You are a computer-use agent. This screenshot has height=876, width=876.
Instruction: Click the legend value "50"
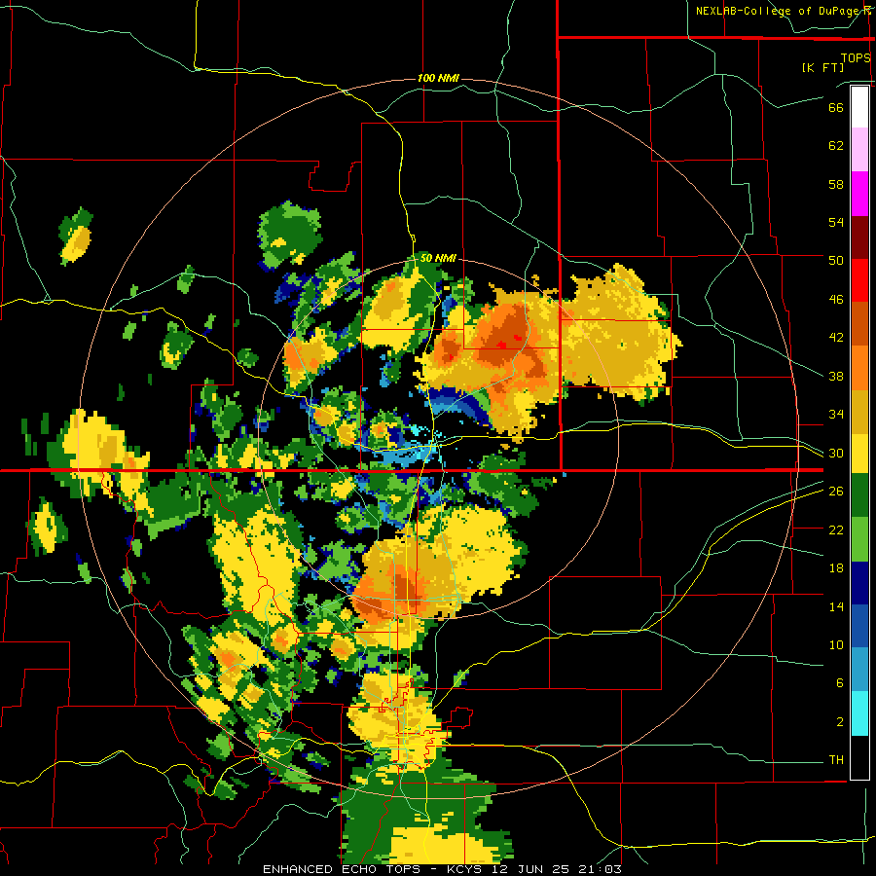(836, 261)
